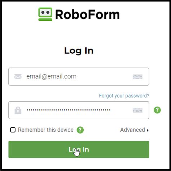Focus the email address input field
This screenshot has width=171, height=171.
coord(79,77)
